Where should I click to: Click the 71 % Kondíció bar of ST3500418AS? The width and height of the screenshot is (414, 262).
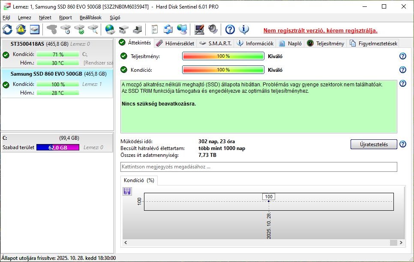58,55
